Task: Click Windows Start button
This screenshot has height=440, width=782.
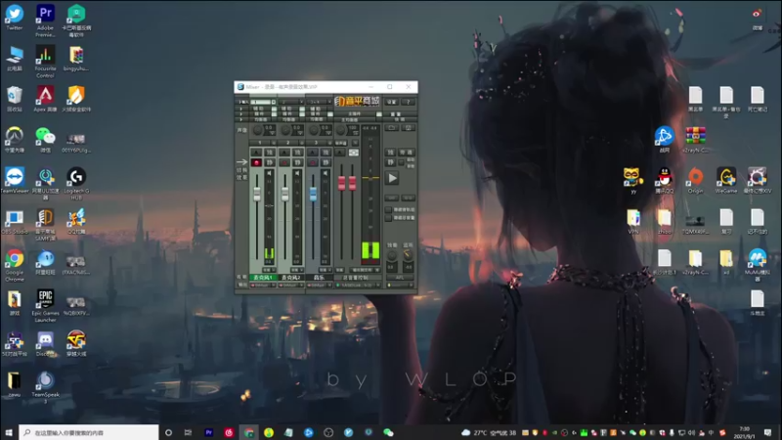Action: click(9, 432)
